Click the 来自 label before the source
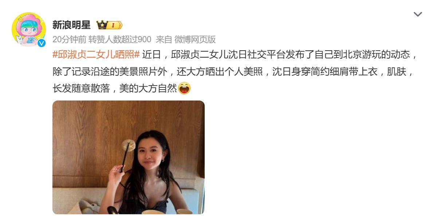 click(164, 39)
